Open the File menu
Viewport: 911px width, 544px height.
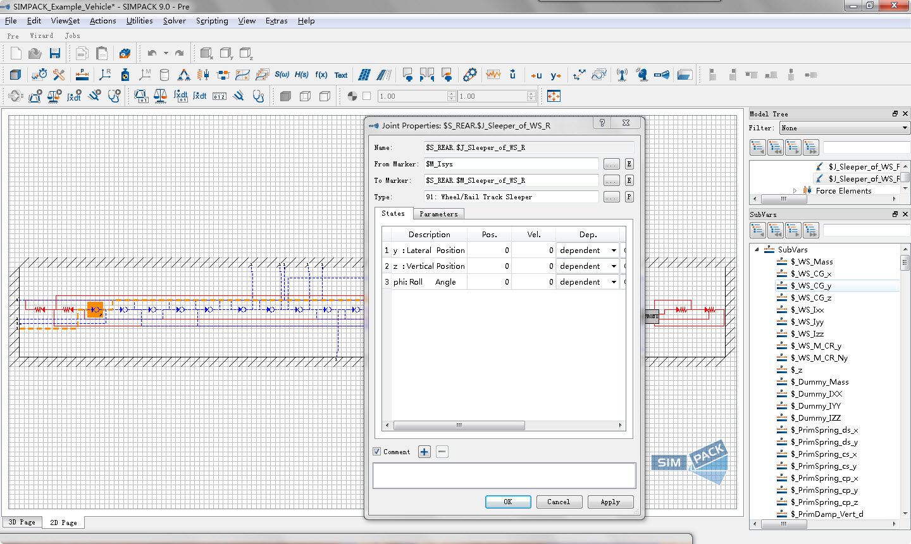11,21
